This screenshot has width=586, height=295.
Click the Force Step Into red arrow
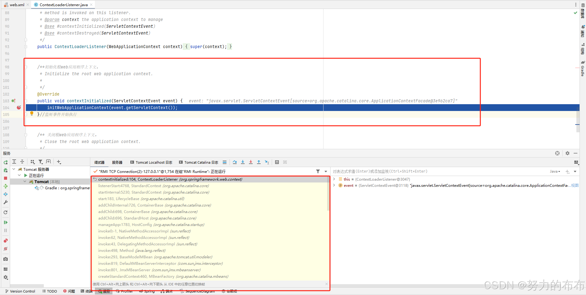click(x=251, y=162)
